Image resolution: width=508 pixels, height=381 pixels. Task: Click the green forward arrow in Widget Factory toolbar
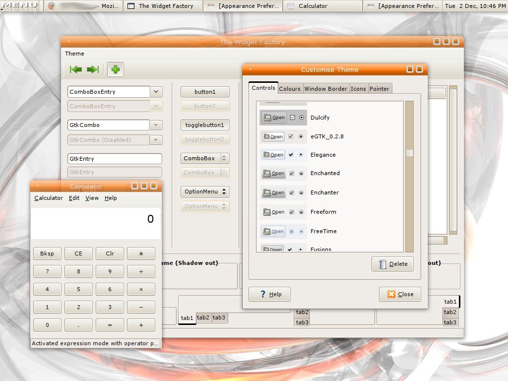[93, 69]
